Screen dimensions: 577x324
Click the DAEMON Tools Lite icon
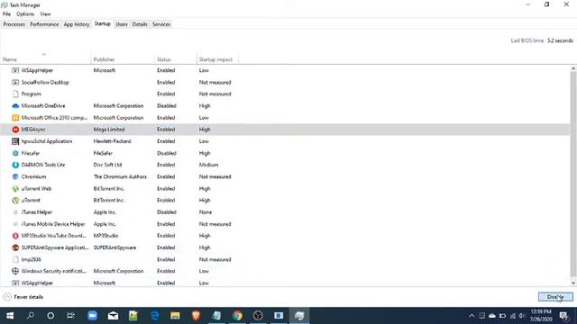(x=15, y=165)
